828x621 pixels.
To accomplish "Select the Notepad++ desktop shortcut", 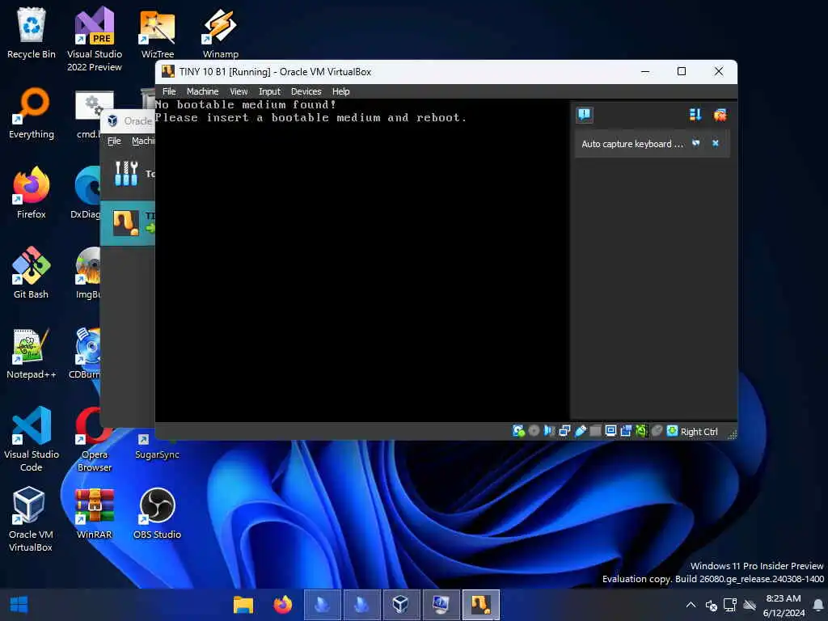I will 32,353.
